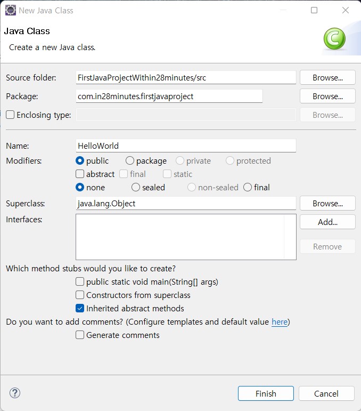Screen dimensions: 361x411
Task: Browse for a superclass
Action: click(x=327, y=203)
